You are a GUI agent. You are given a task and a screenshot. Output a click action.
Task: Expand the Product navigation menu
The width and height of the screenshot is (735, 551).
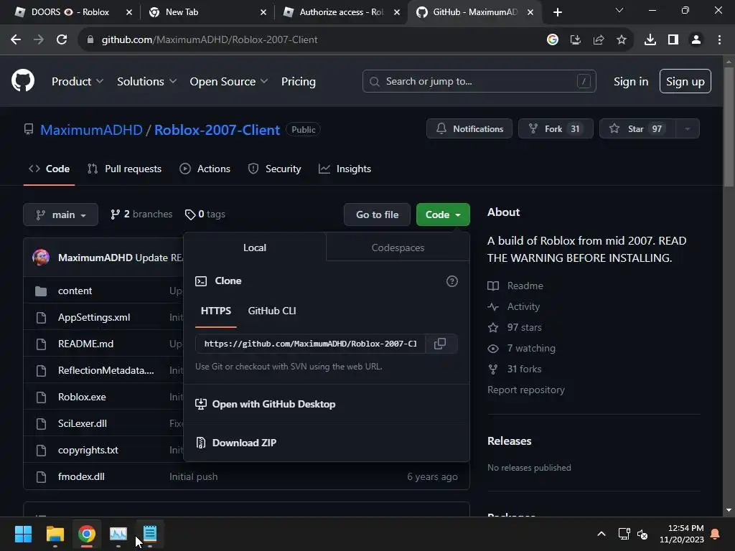point(78,82)
